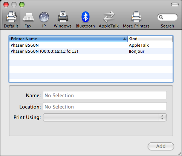Select the Phaser 8560N AppleTalk printer
The image size is (182, 156).
tap(91, 45)
